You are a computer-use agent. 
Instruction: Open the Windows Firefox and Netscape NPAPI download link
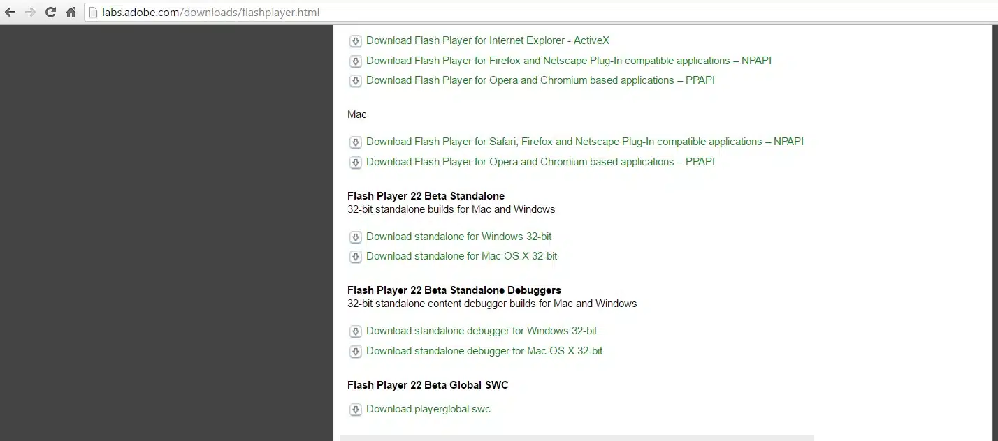[568, 61]
